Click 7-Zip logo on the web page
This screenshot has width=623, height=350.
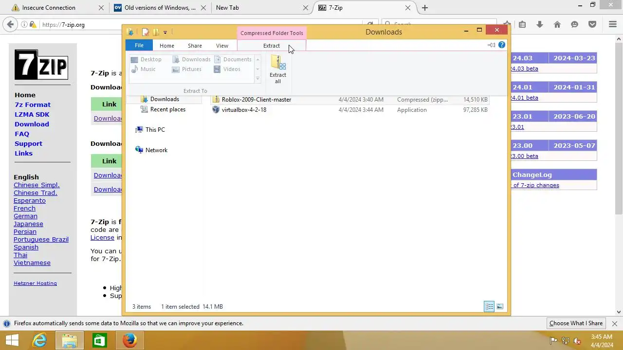[41, 65]
